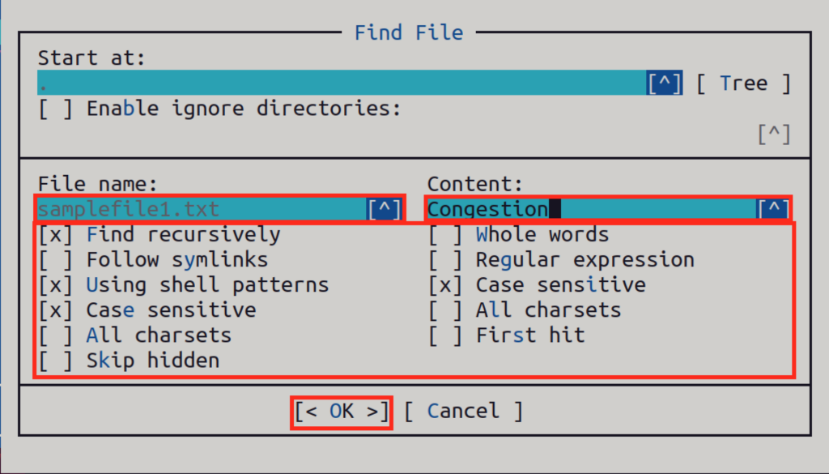Open the ignore directories history dropdown
Viewport: 829px width, 474px height.
pos(774,134)
